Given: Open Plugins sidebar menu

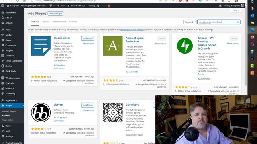Looking at the screenshot, I should [9, 106].
